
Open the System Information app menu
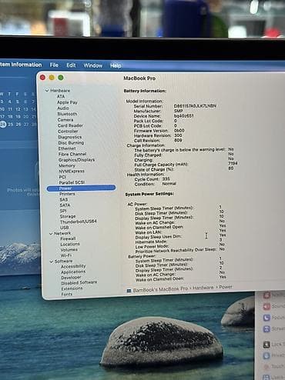tap(21, 65)
